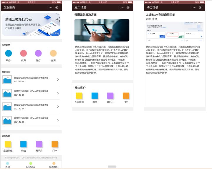
Task: Tap the target close icon in 应用场景 header
Action: pyautogui.click(x=128, y=7)
